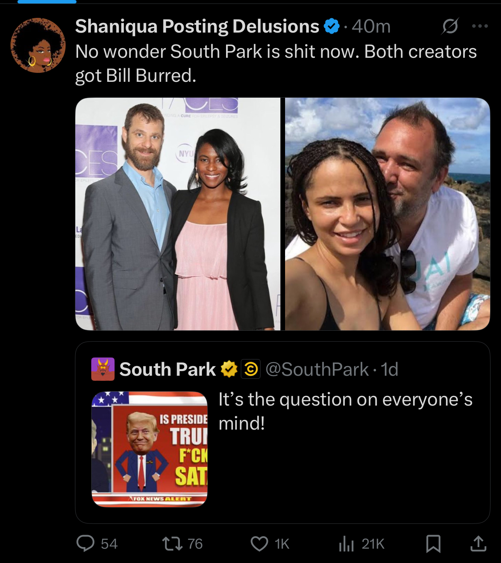Like the post with heart icon
This screenshot has height=563, width=501.
259,544
